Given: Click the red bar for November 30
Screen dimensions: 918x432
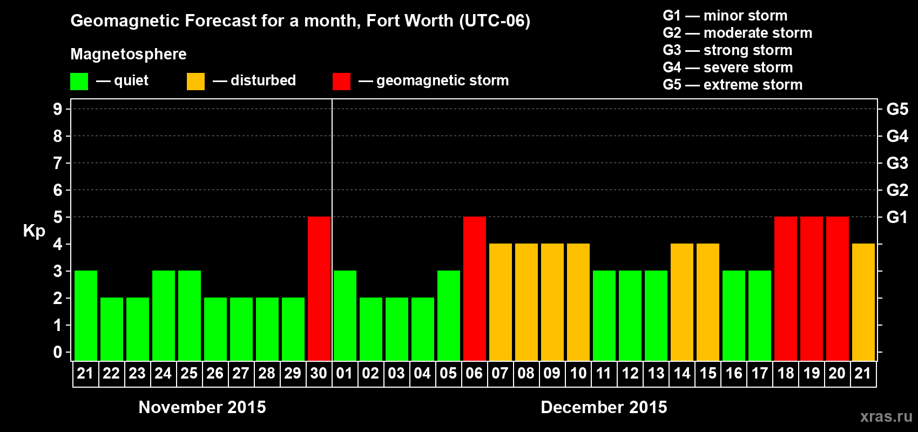Looking at the screenshot, I should point(319,288).
